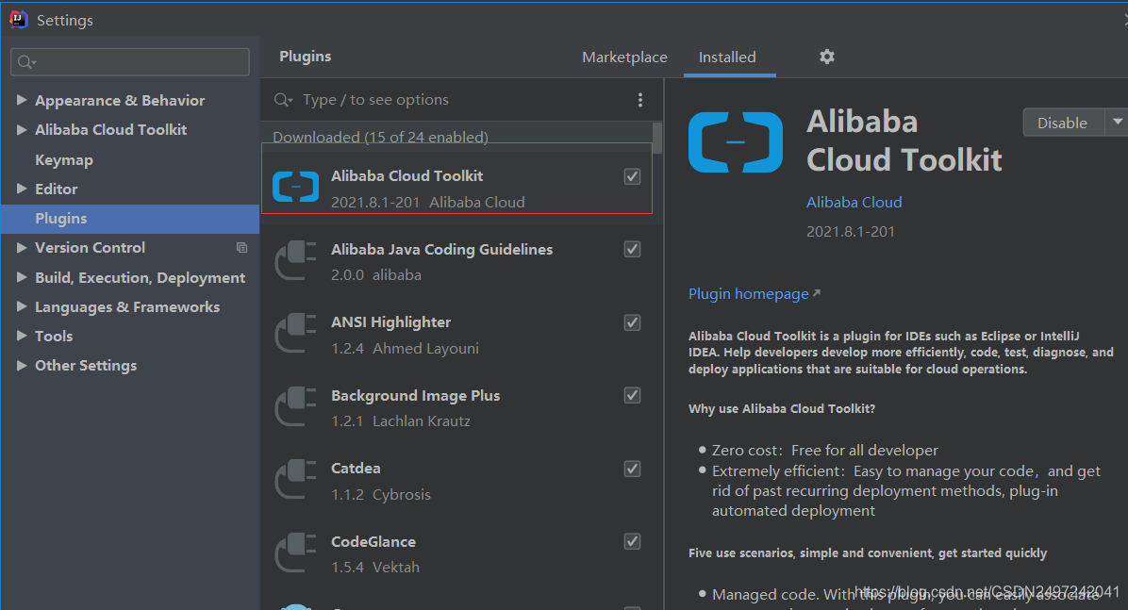The image size is (1128, 610).
Task: Click '1.1.2 Cybrosis' vendor text
Action: (x=381, y=494)
